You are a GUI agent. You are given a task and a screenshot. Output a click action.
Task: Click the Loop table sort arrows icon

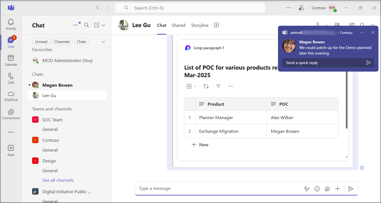coord(206,86)
